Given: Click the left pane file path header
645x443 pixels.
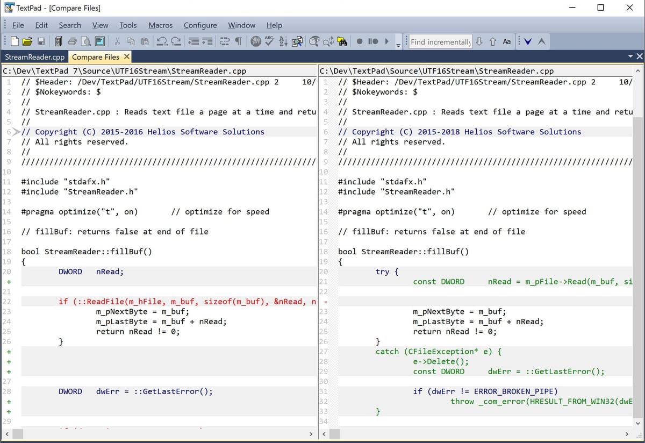Looking at the screenshot, I should 159,71.
